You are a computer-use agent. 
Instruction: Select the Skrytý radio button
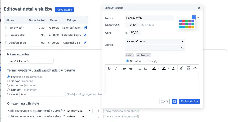pyautogui.click(x=147, y=61)
